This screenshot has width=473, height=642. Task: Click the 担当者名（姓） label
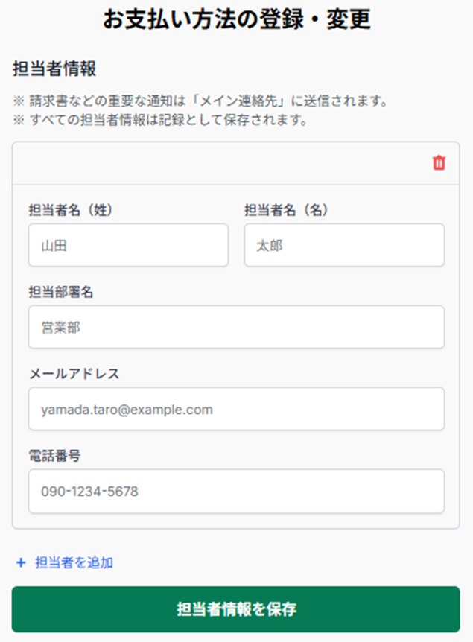pos(80,210)
